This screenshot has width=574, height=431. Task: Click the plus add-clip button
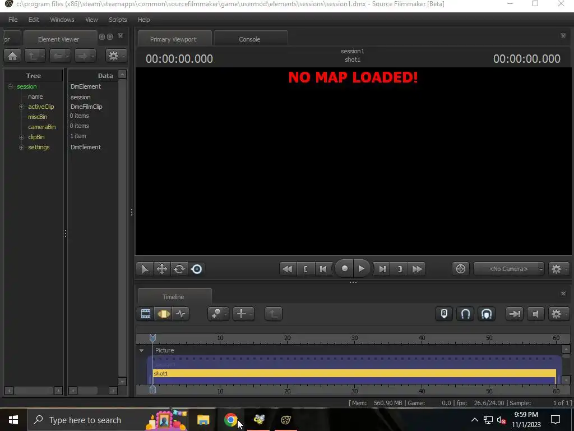243,314
